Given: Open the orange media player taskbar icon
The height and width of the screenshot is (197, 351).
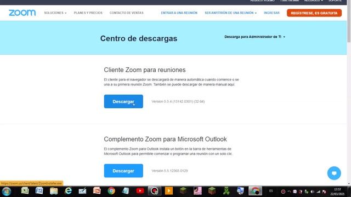Looking at the screenshot, I should 169,191.
